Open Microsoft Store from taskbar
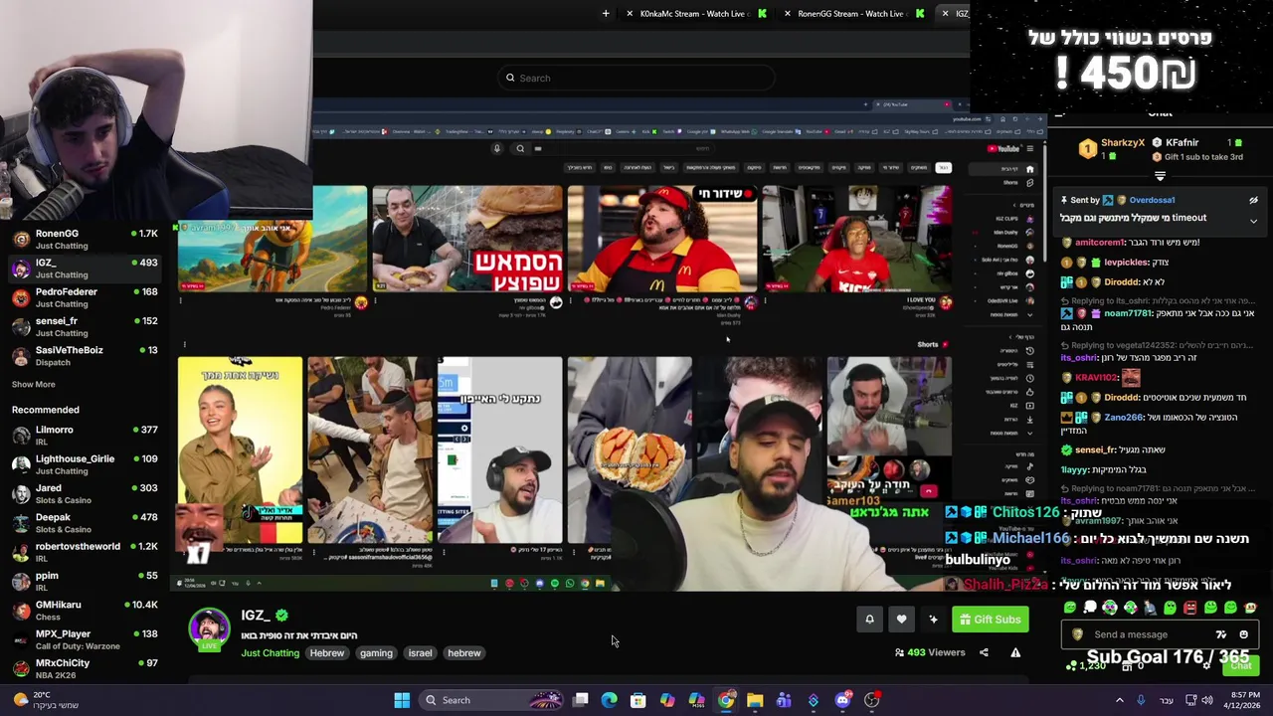The width and height of the screenshot is (1273, 716). (x=638, y=700)
